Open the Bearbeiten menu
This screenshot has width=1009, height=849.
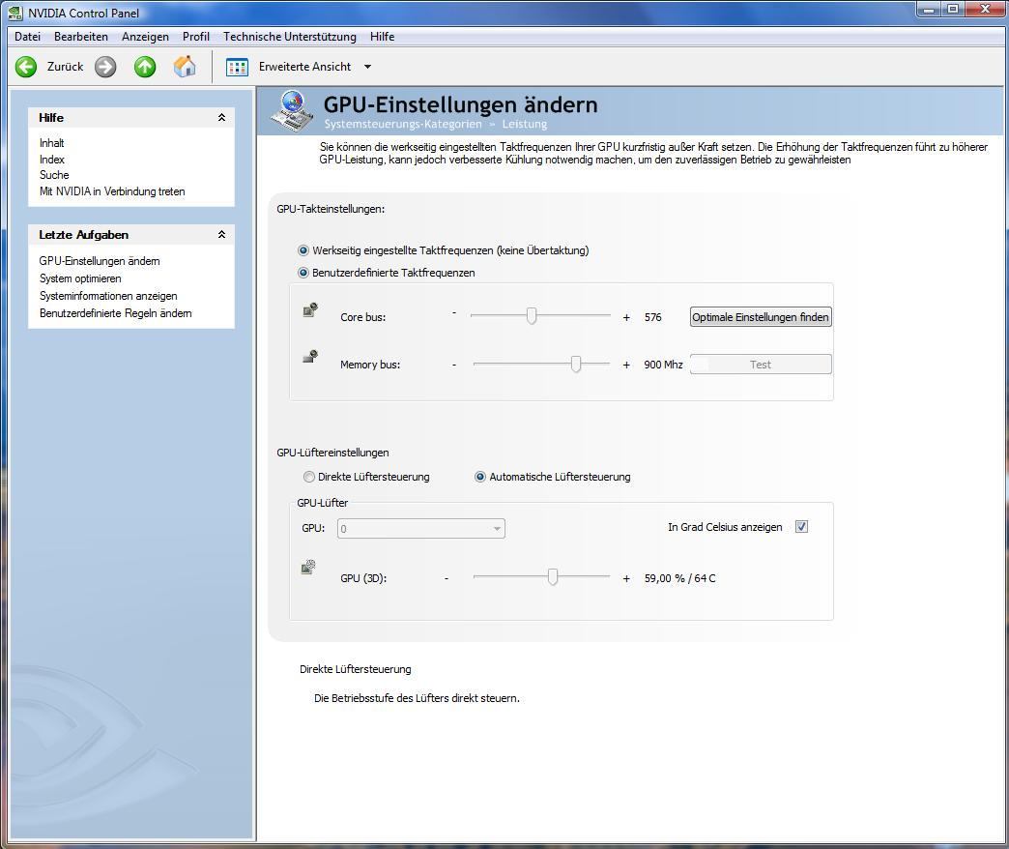point(81,37)
